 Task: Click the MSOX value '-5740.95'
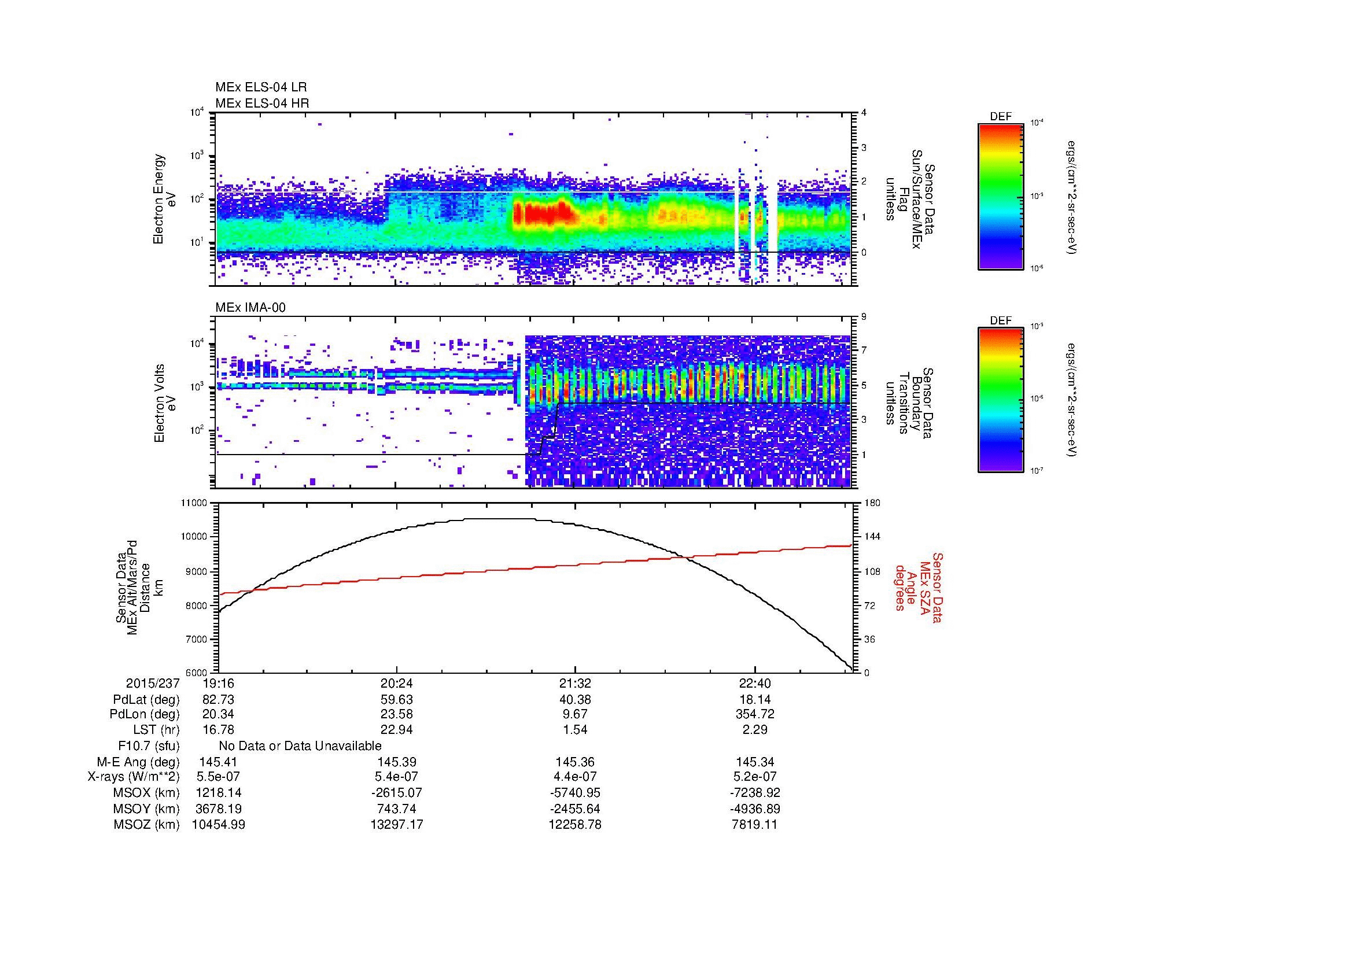coord(575,793)
